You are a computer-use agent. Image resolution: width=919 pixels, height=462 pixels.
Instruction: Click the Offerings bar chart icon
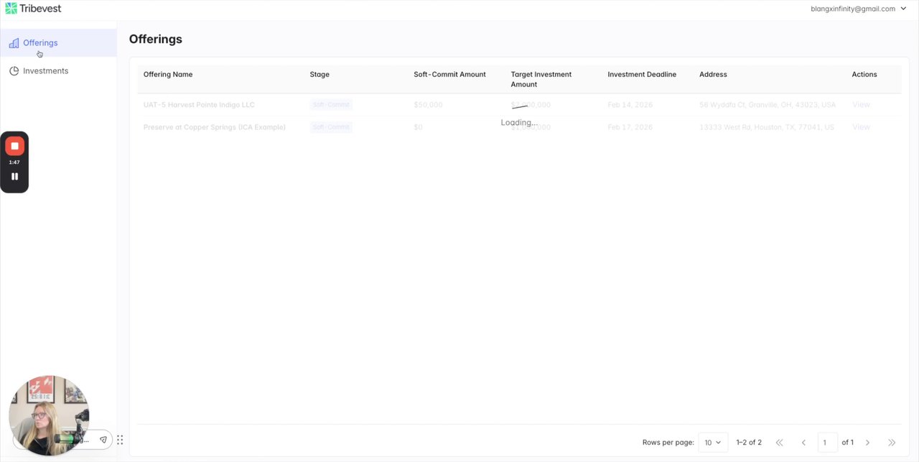14,43
